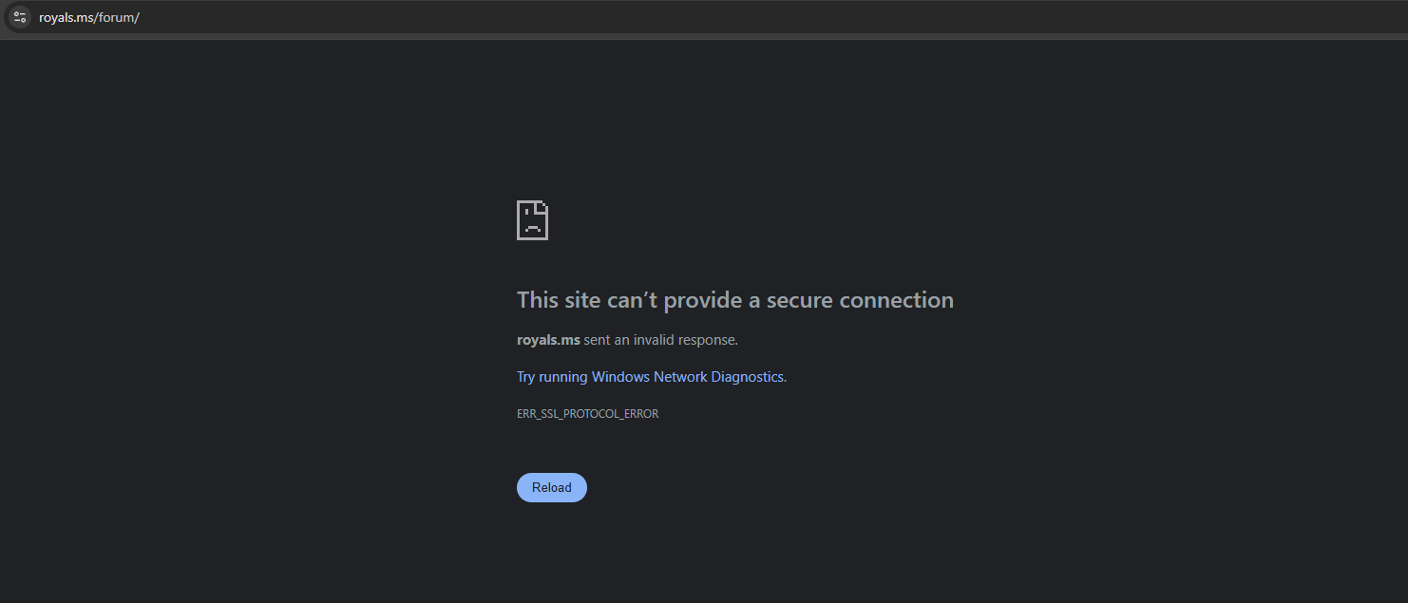The height and width of the screenshot is (603, 1408).
Task: Click the sad face document icon
Action: click(532, 220)
